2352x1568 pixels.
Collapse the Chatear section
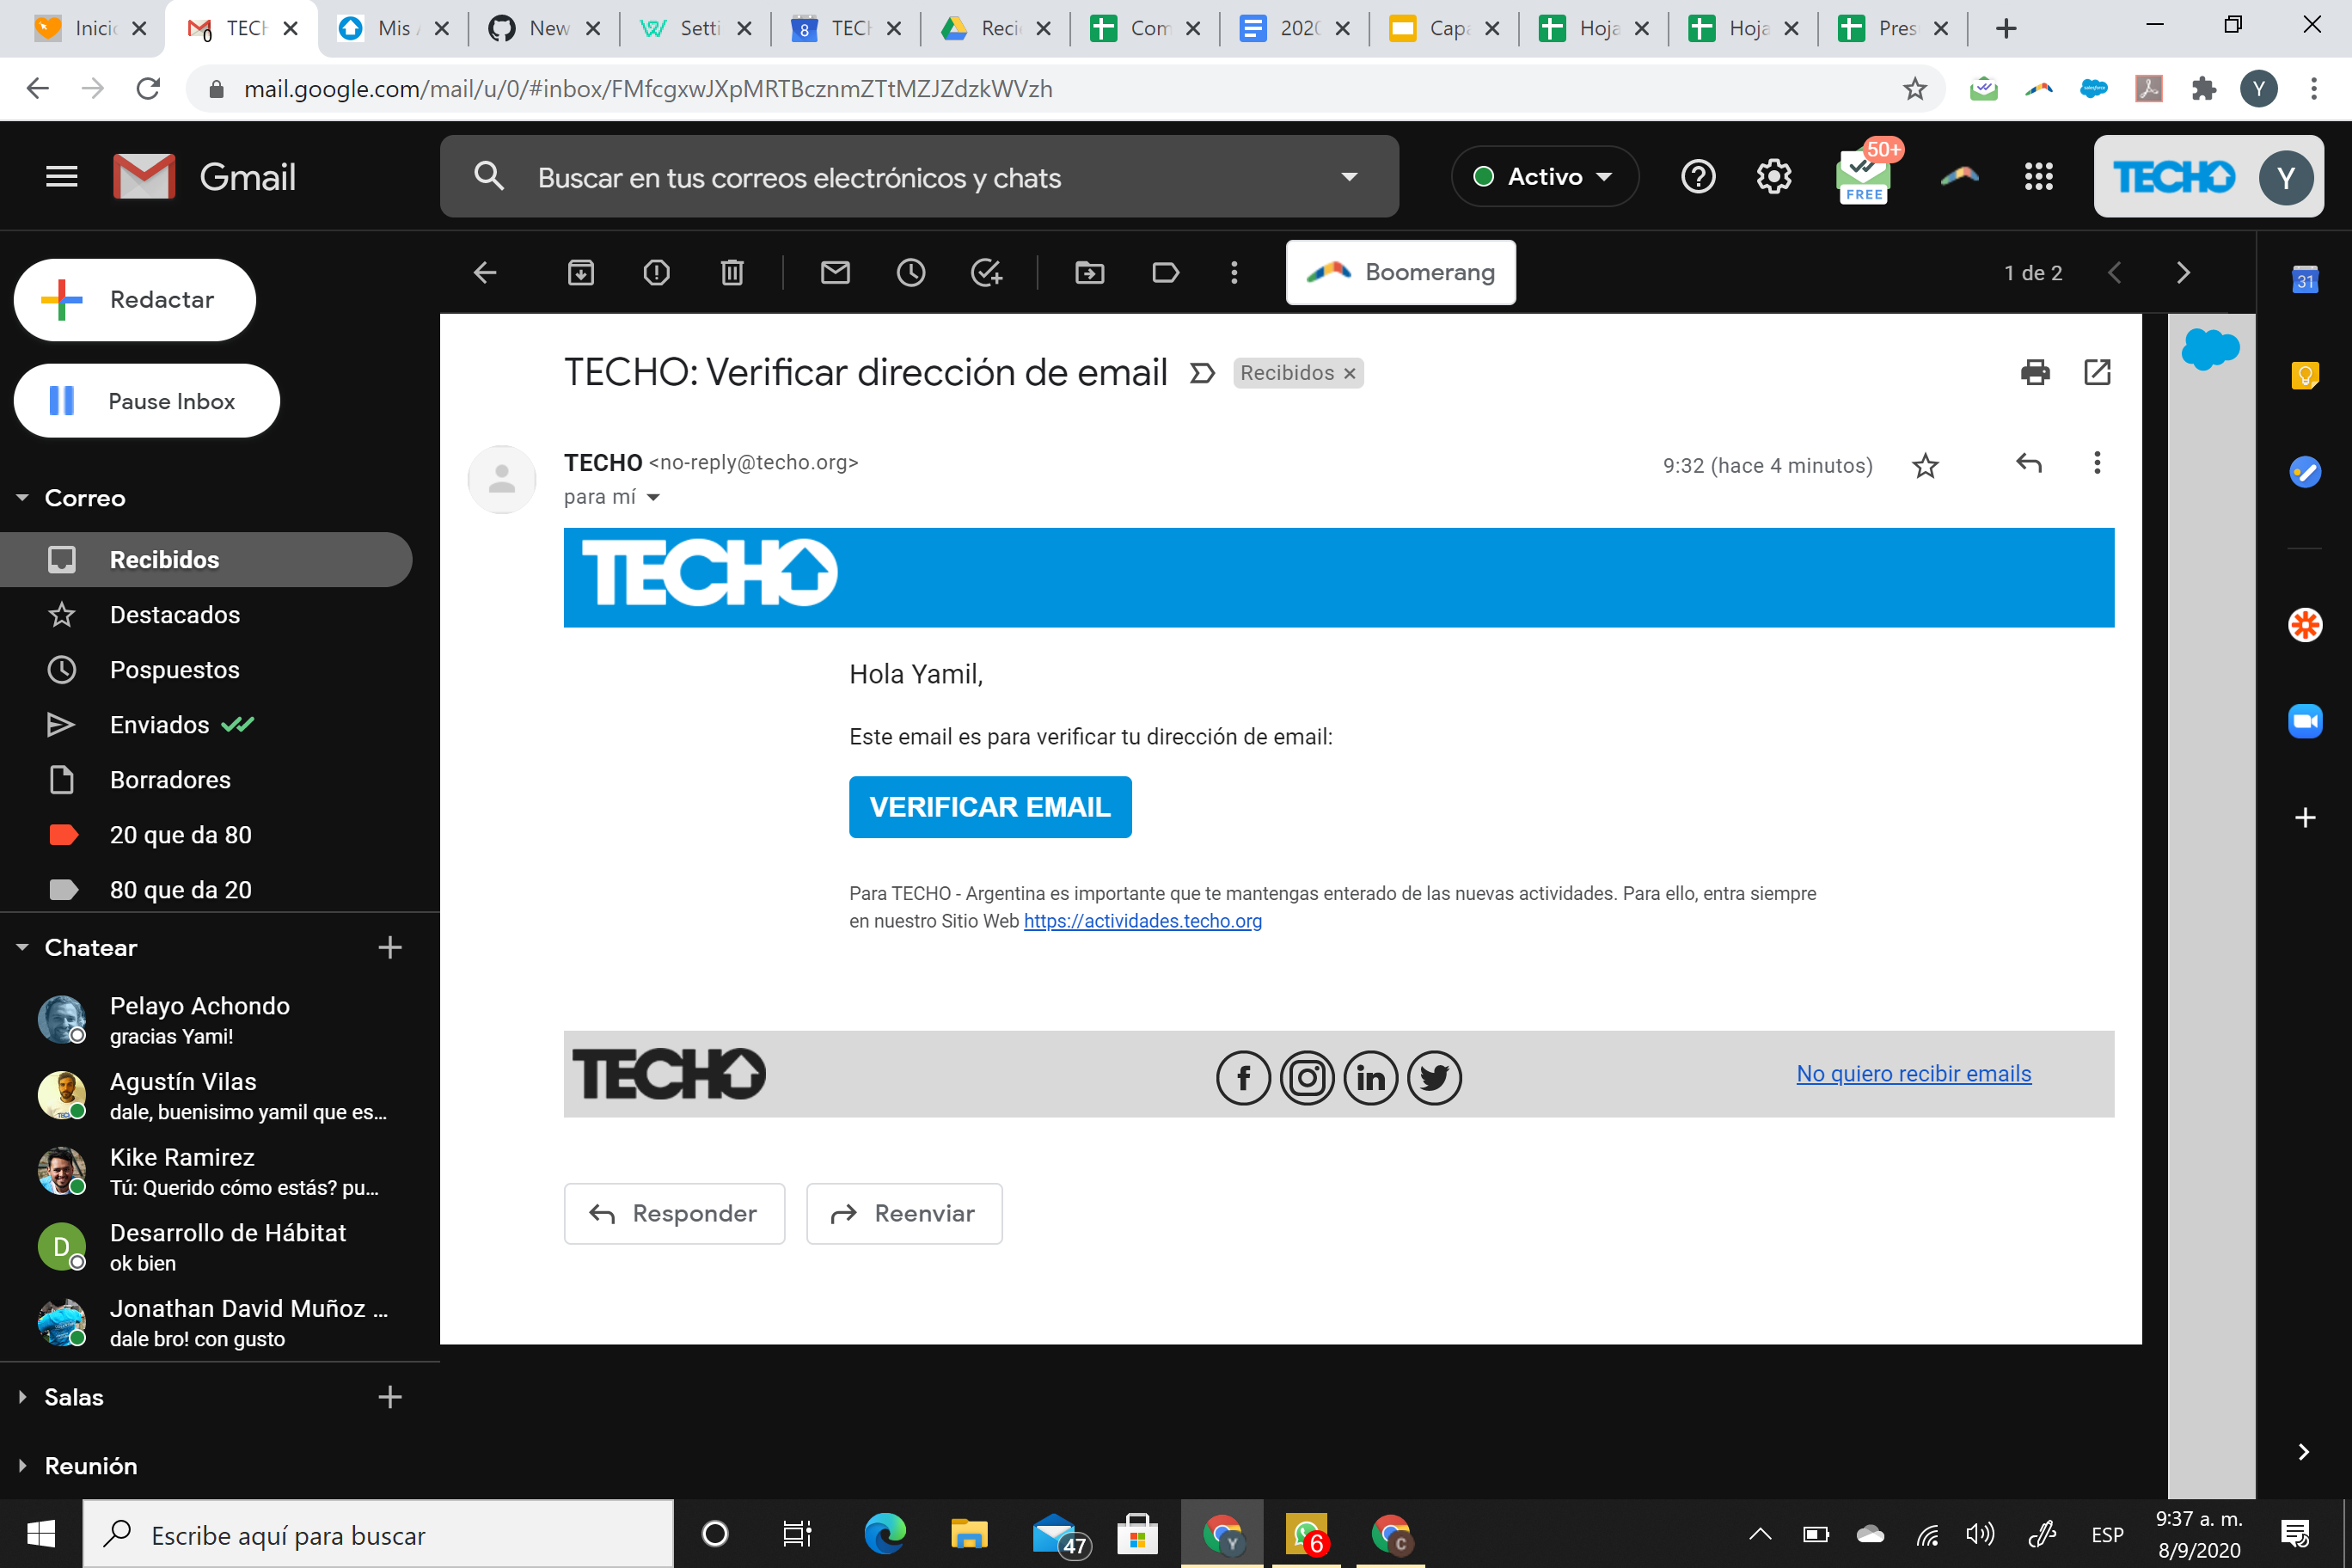pos(22,947)
